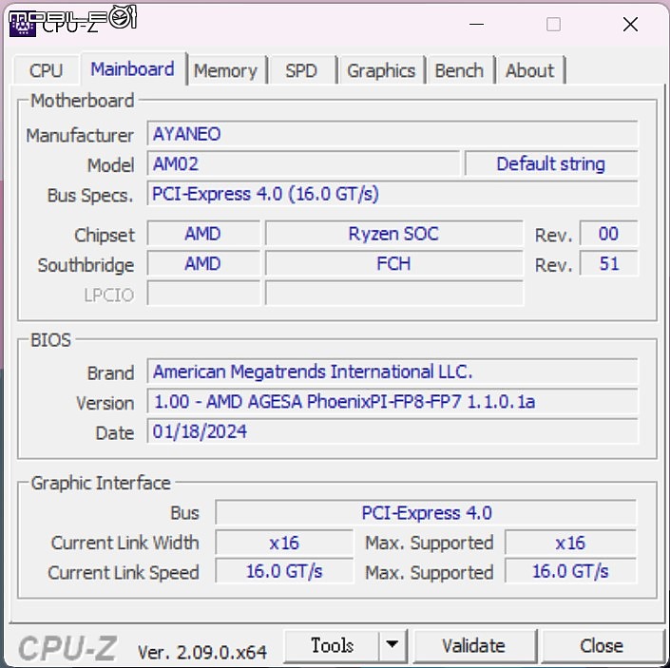
Task: Open the SPD tab
Action: tap(301, 70)
